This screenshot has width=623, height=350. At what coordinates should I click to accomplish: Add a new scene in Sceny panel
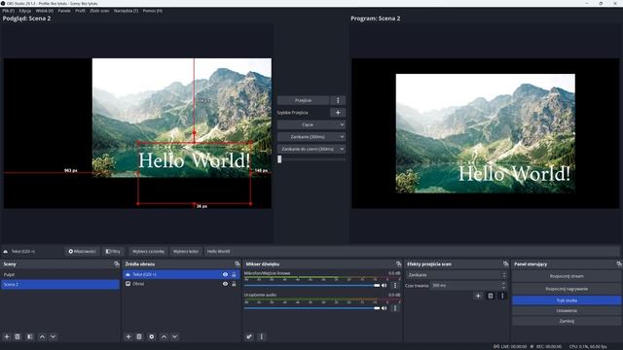tap(7, 336)
